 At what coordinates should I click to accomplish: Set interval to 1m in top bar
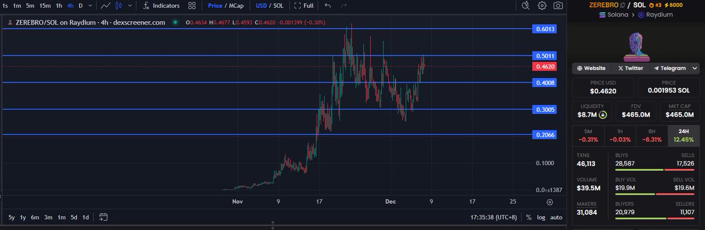pos(16,5)
